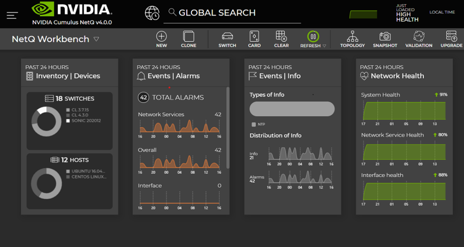Click the 42 total alarms badge

(x=144, y=98)
